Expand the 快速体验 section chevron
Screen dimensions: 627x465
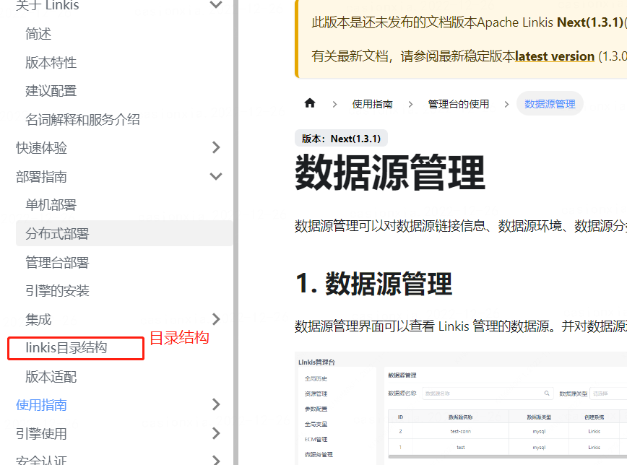pos(216,147)
